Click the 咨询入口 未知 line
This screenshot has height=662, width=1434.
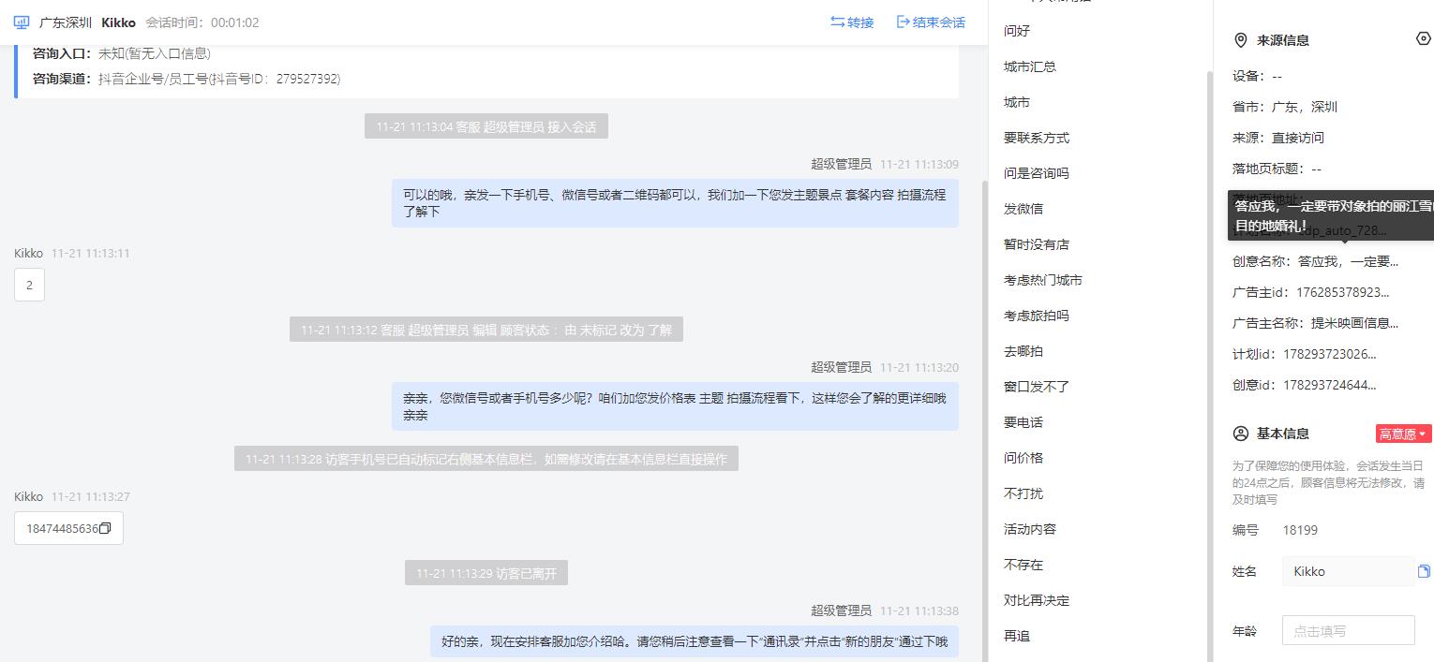click(122, 53)
